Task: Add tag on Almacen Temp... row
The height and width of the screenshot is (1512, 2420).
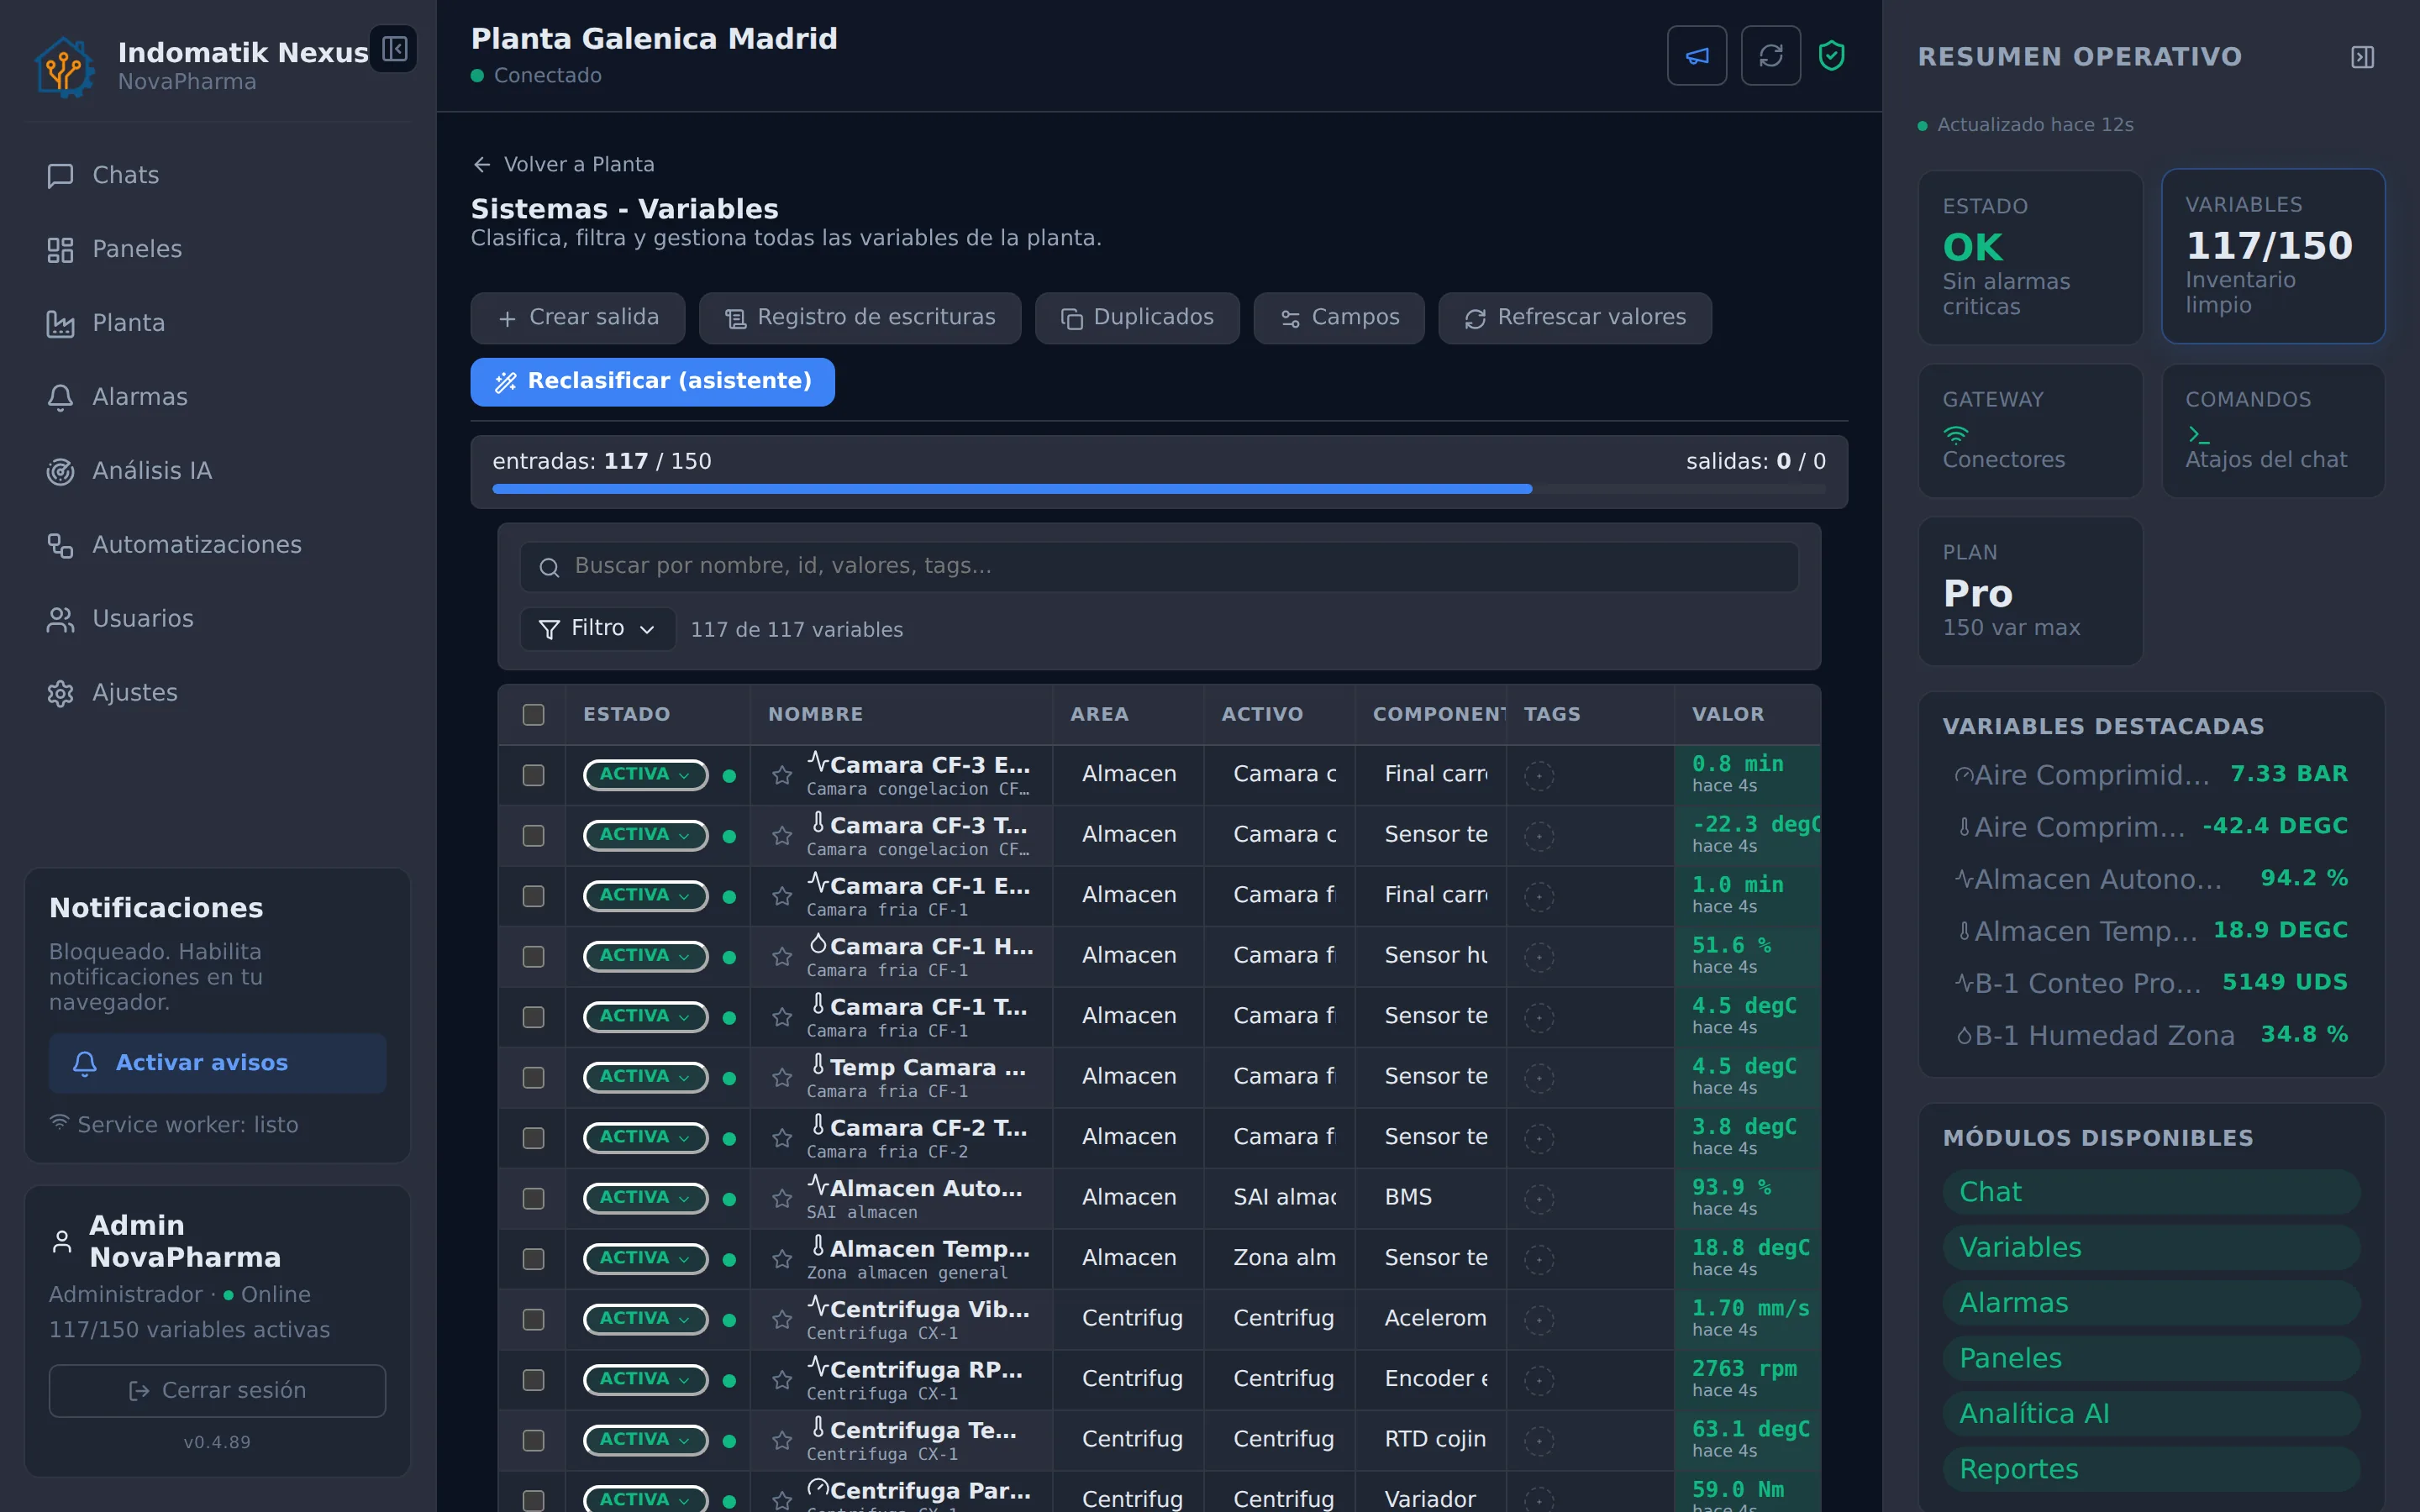Action: [1539, 1259]
